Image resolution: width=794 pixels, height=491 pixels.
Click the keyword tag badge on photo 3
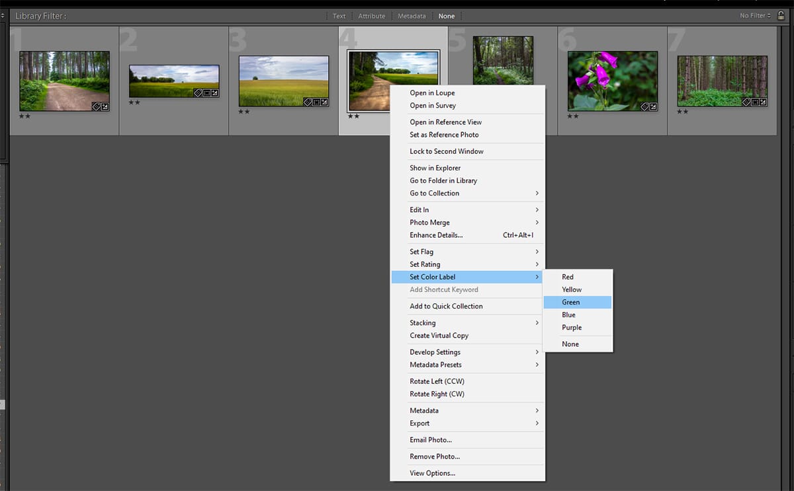pos(308,102)
